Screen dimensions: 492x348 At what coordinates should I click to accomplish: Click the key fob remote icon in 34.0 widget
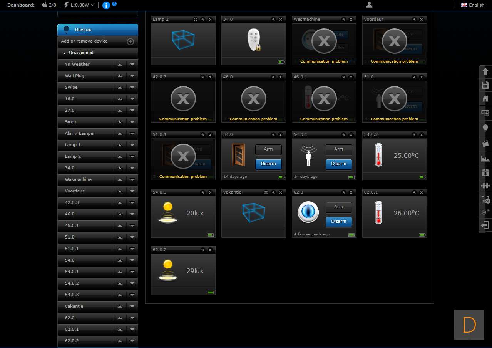pyautogui.click(x=254, y=40)
